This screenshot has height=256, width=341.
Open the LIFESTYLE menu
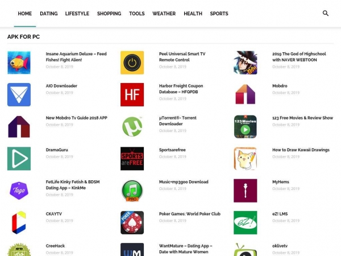(x=77, y=14)
